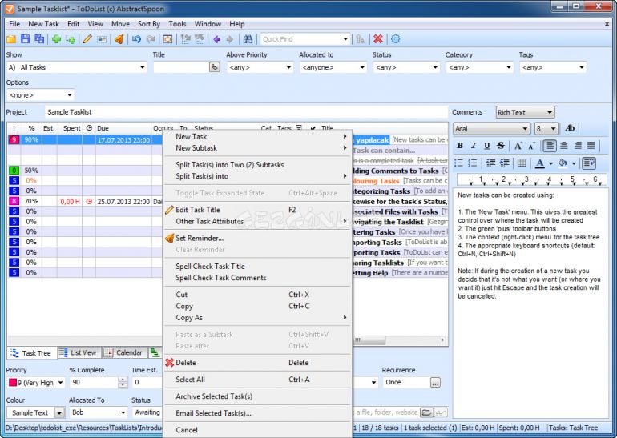Toggle justify alignment in comments
This screenshot has height=438, width=617.
click(x=591, y=146)
